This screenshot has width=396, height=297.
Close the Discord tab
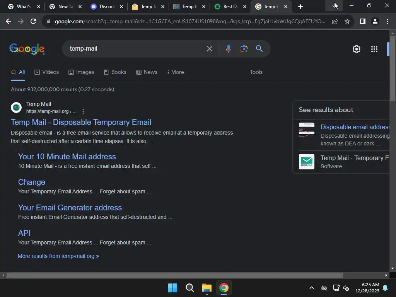(121, 7)
